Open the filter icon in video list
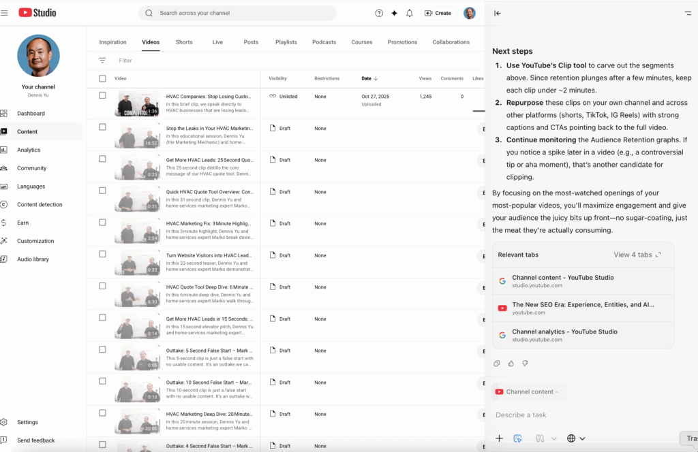The image size is (698, 452). pyautogui.click(x=102, y=61)
